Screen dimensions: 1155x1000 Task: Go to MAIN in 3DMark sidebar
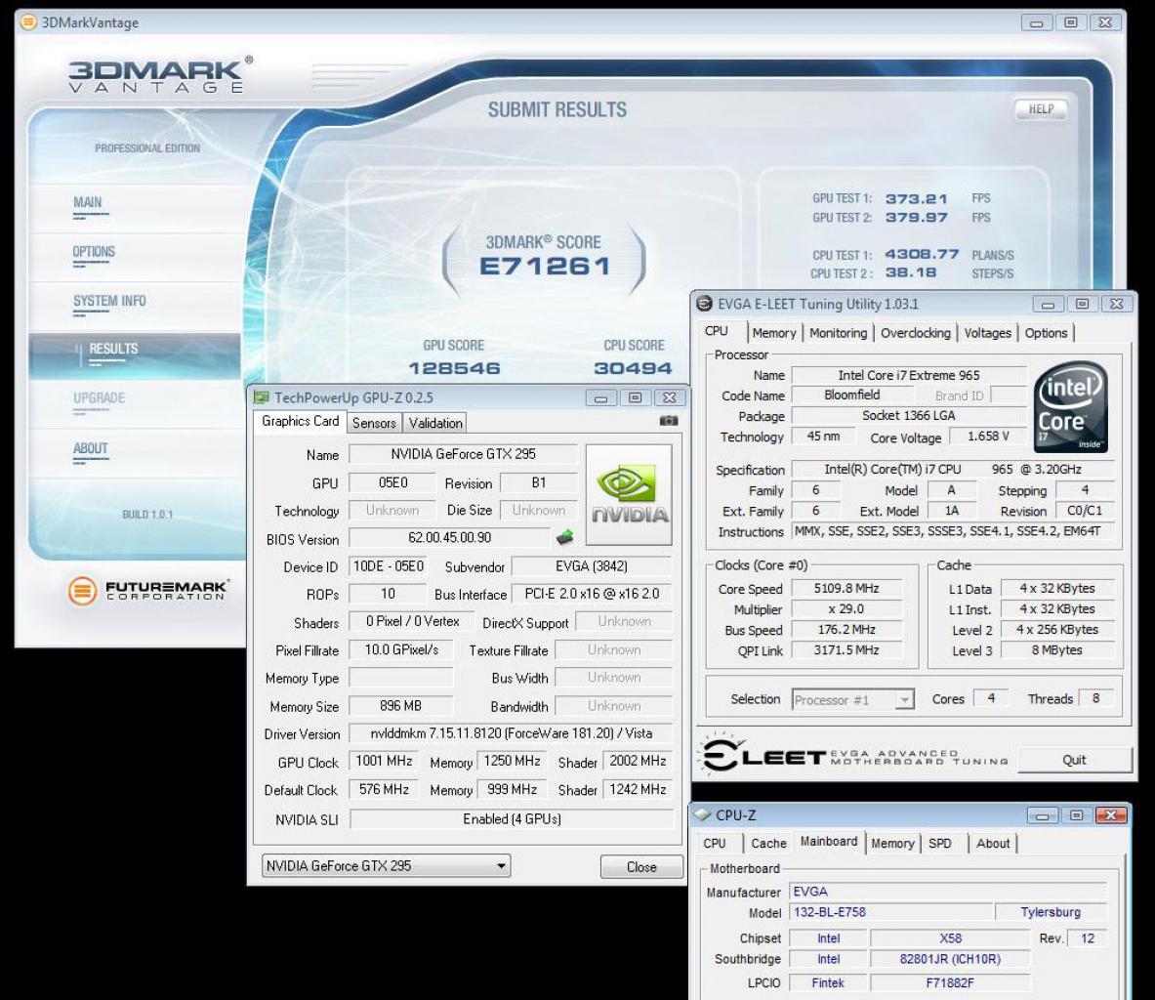point(88,203)
